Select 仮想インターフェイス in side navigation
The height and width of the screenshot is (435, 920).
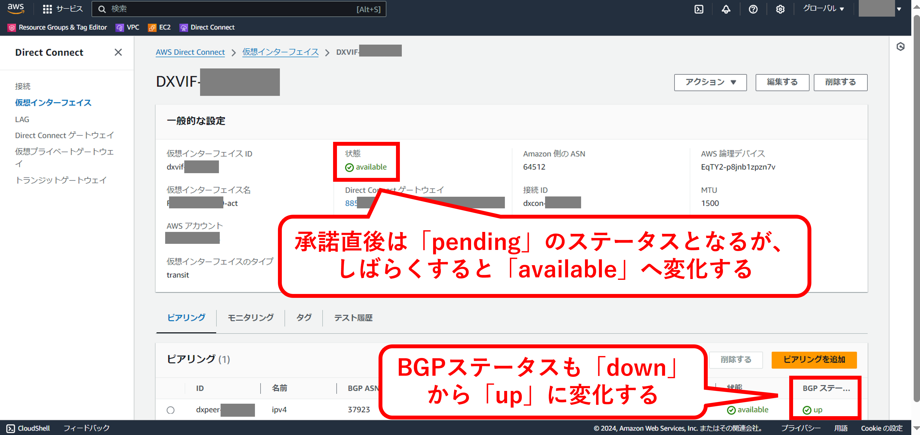click(x=53, y=103)
